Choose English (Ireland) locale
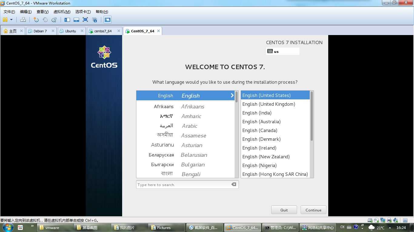This screenshot has height=232, width=414. pyautogui.click(x=275, y=148)
